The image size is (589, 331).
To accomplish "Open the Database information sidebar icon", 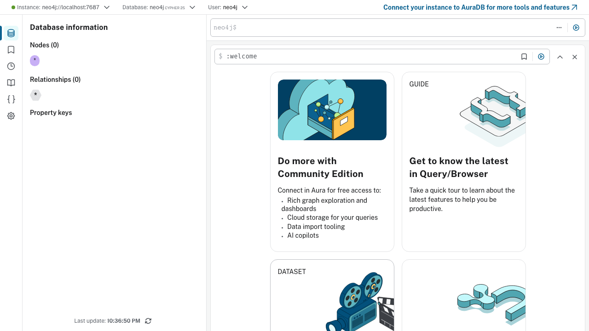I will [11, 33].
